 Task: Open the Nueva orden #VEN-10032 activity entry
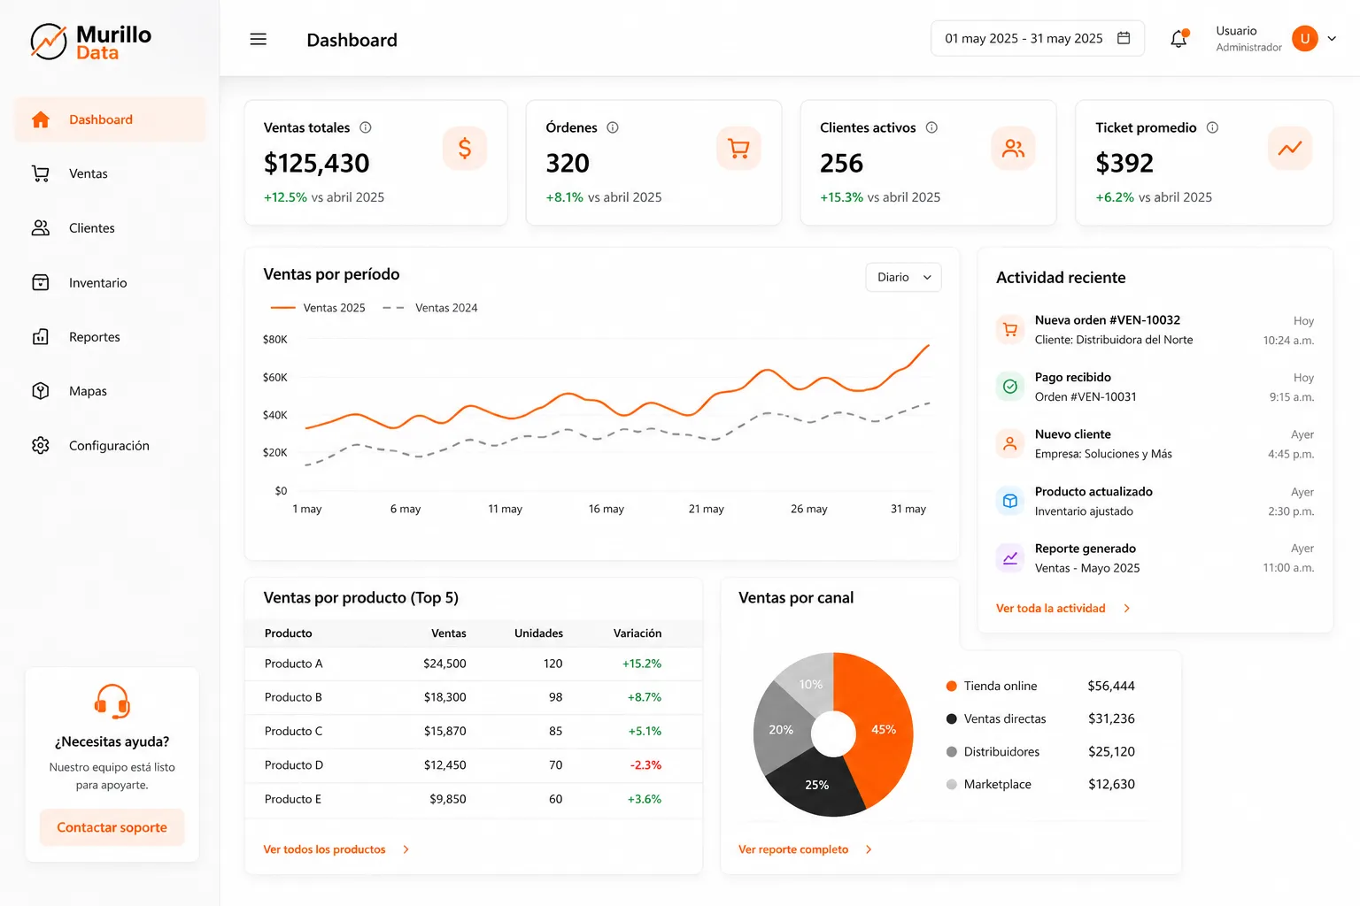click(x=1155, y=330)
